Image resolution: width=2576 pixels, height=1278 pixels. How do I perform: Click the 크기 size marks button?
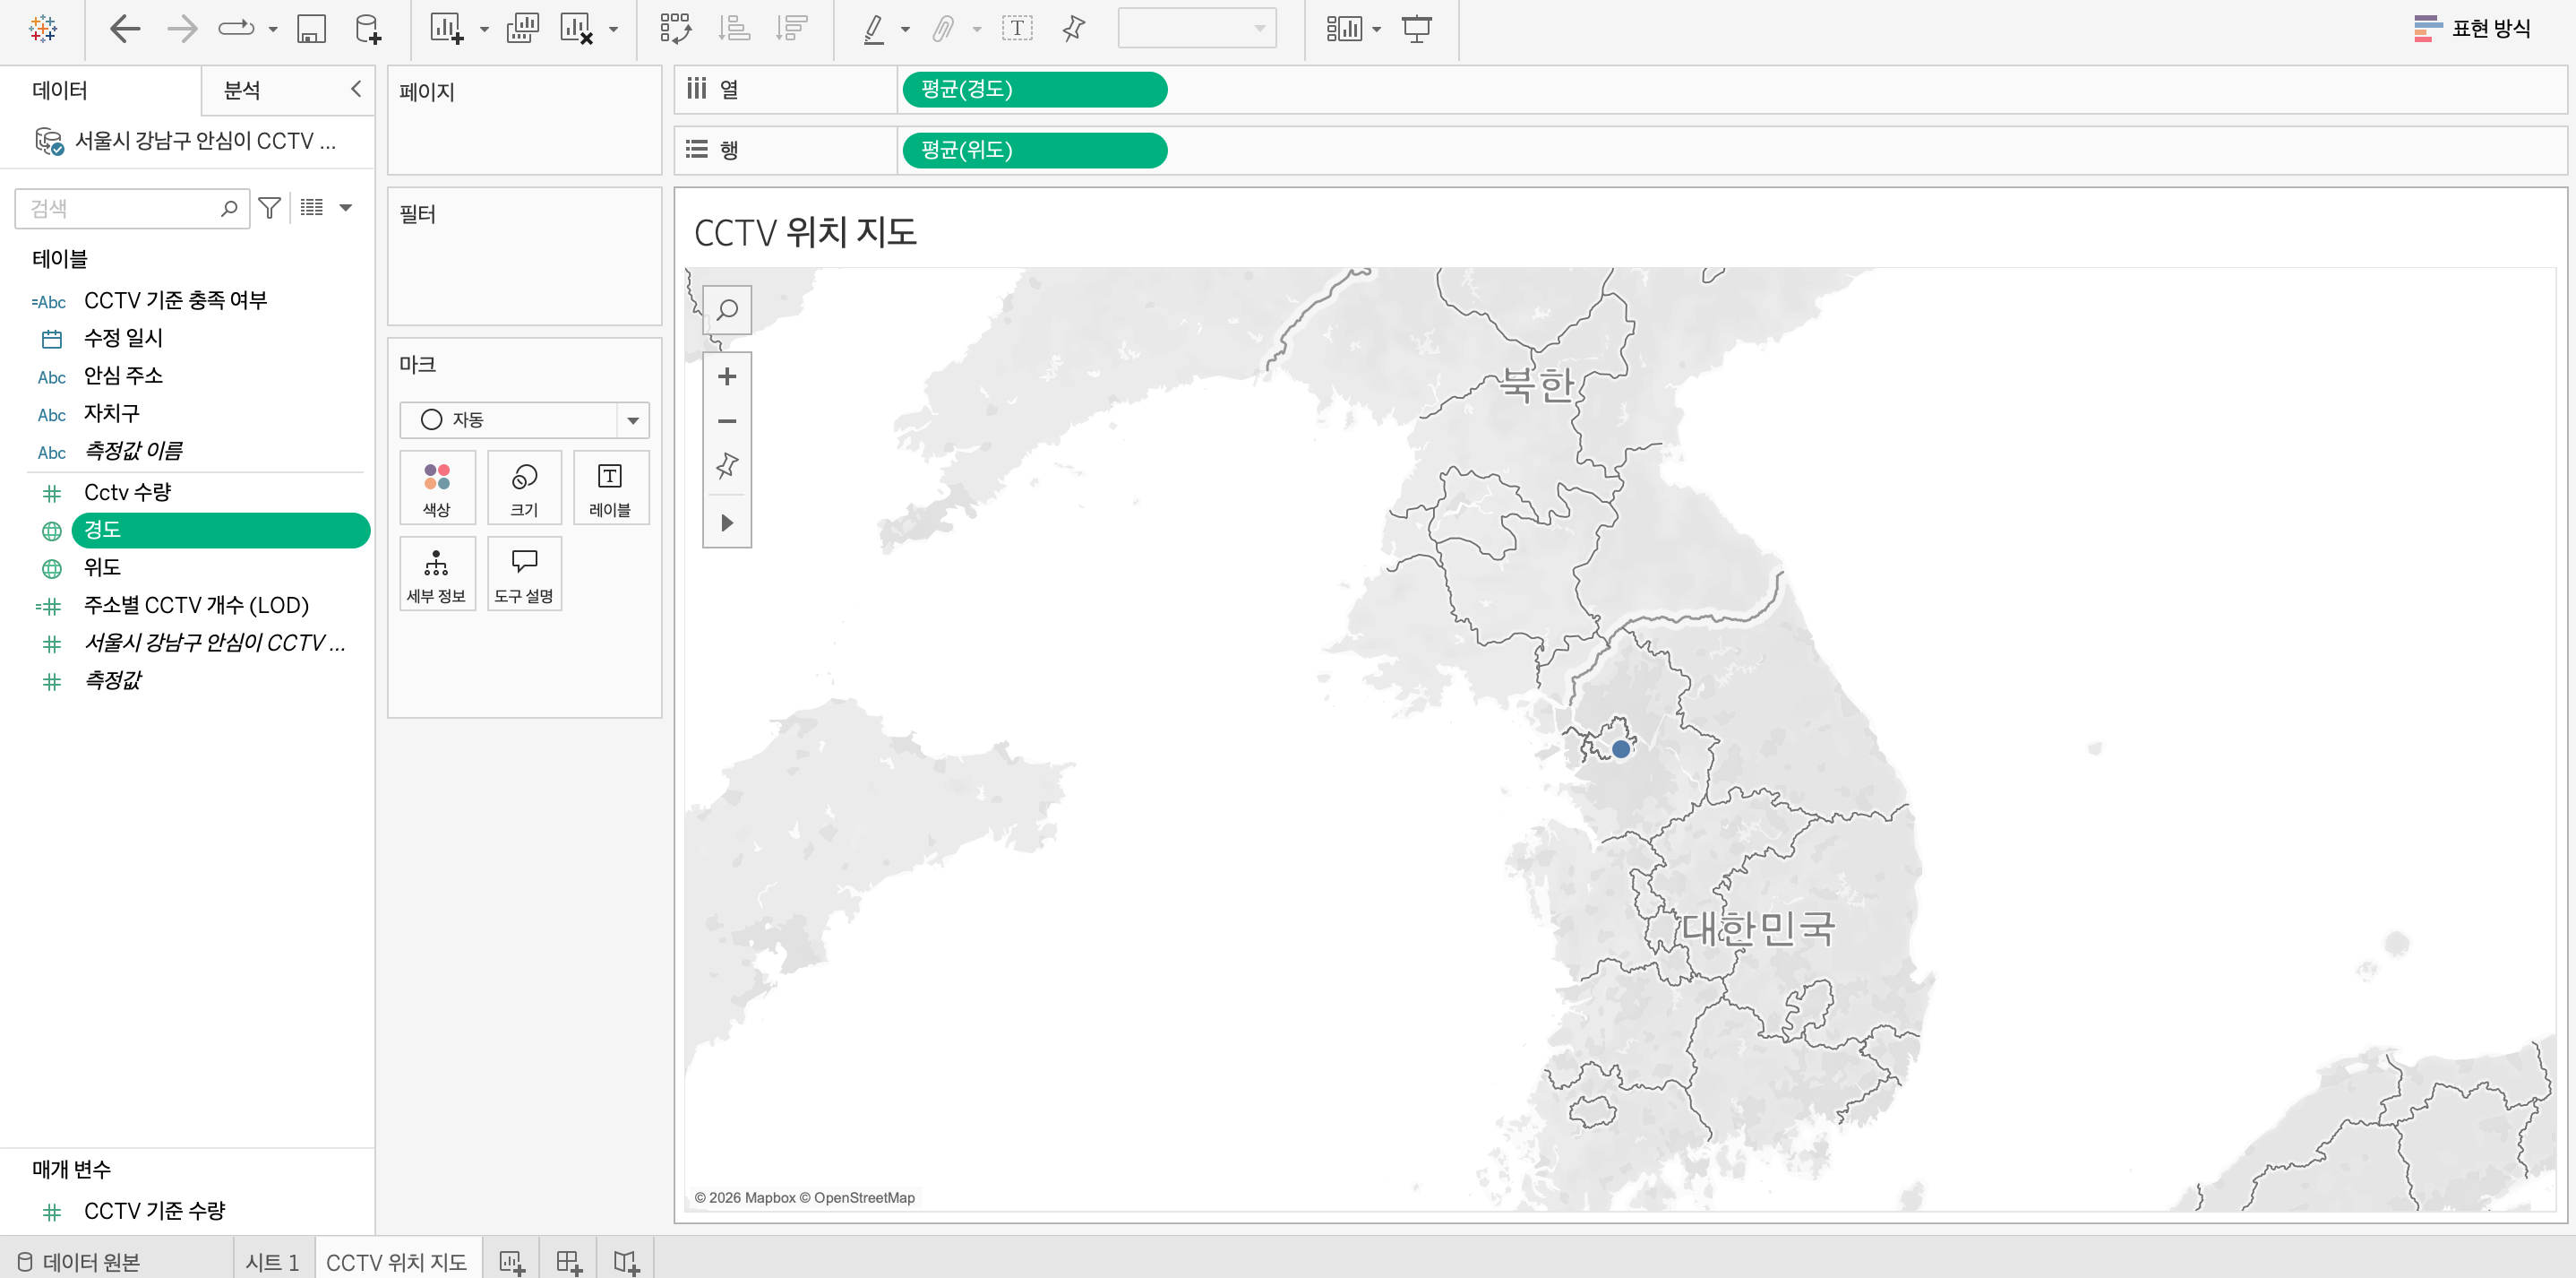[x=524, y=488]
